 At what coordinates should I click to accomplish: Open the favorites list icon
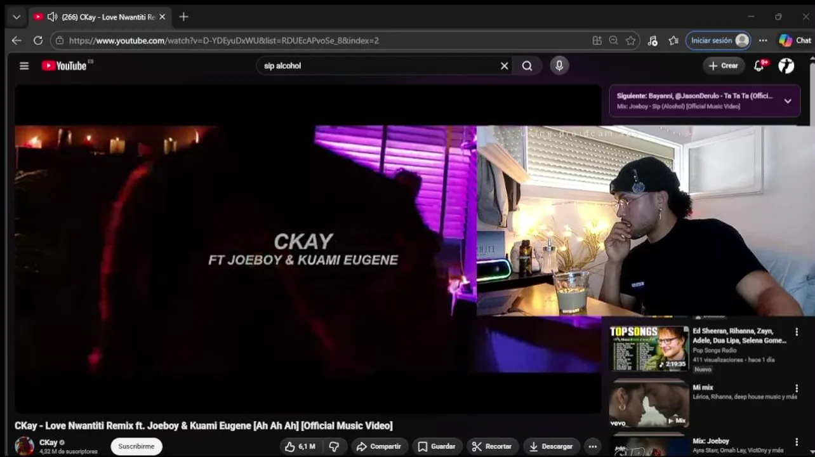[x=673, y=41]
